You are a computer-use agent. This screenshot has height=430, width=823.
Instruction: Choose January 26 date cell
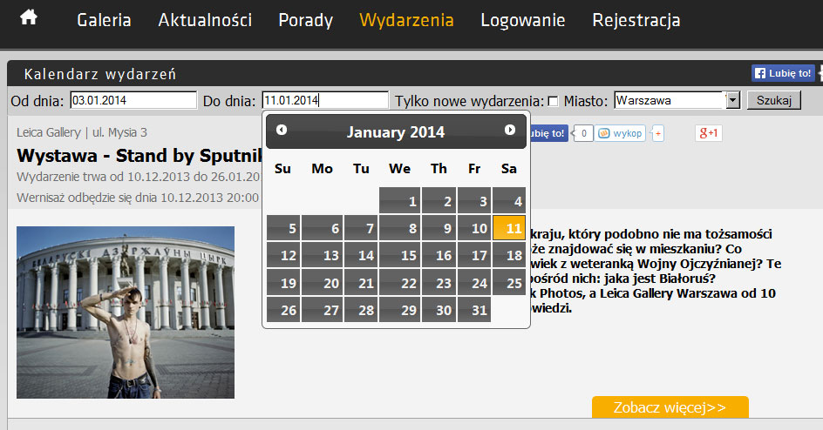(283, 310)
